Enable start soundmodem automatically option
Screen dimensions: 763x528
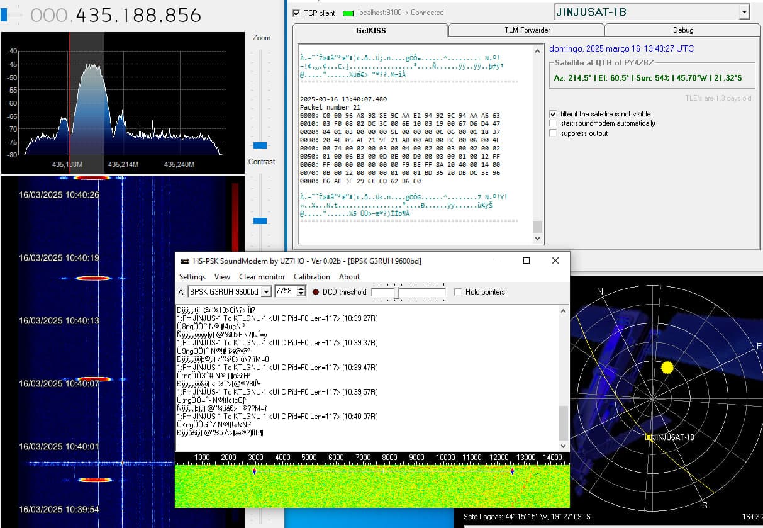553,123
